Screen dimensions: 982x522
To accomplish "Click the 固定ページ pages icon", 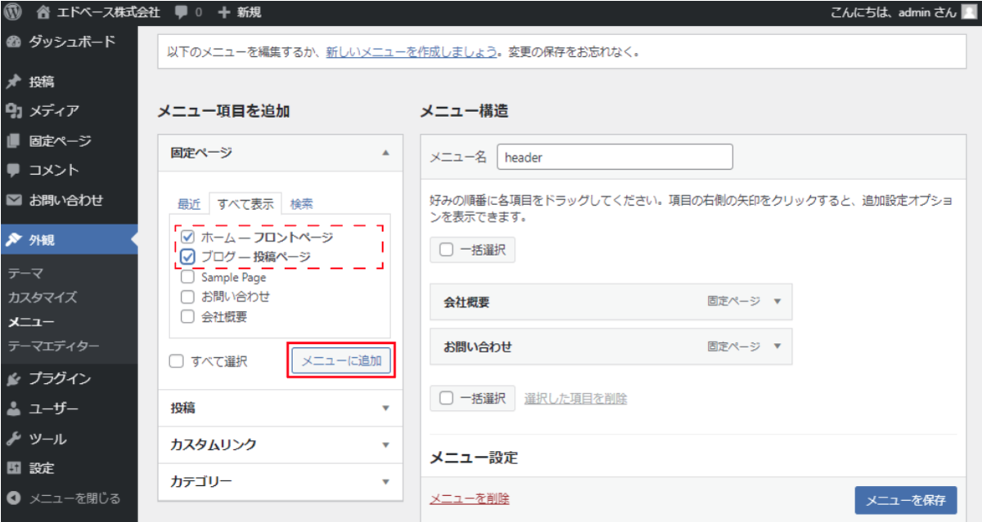I will [13, 141].
